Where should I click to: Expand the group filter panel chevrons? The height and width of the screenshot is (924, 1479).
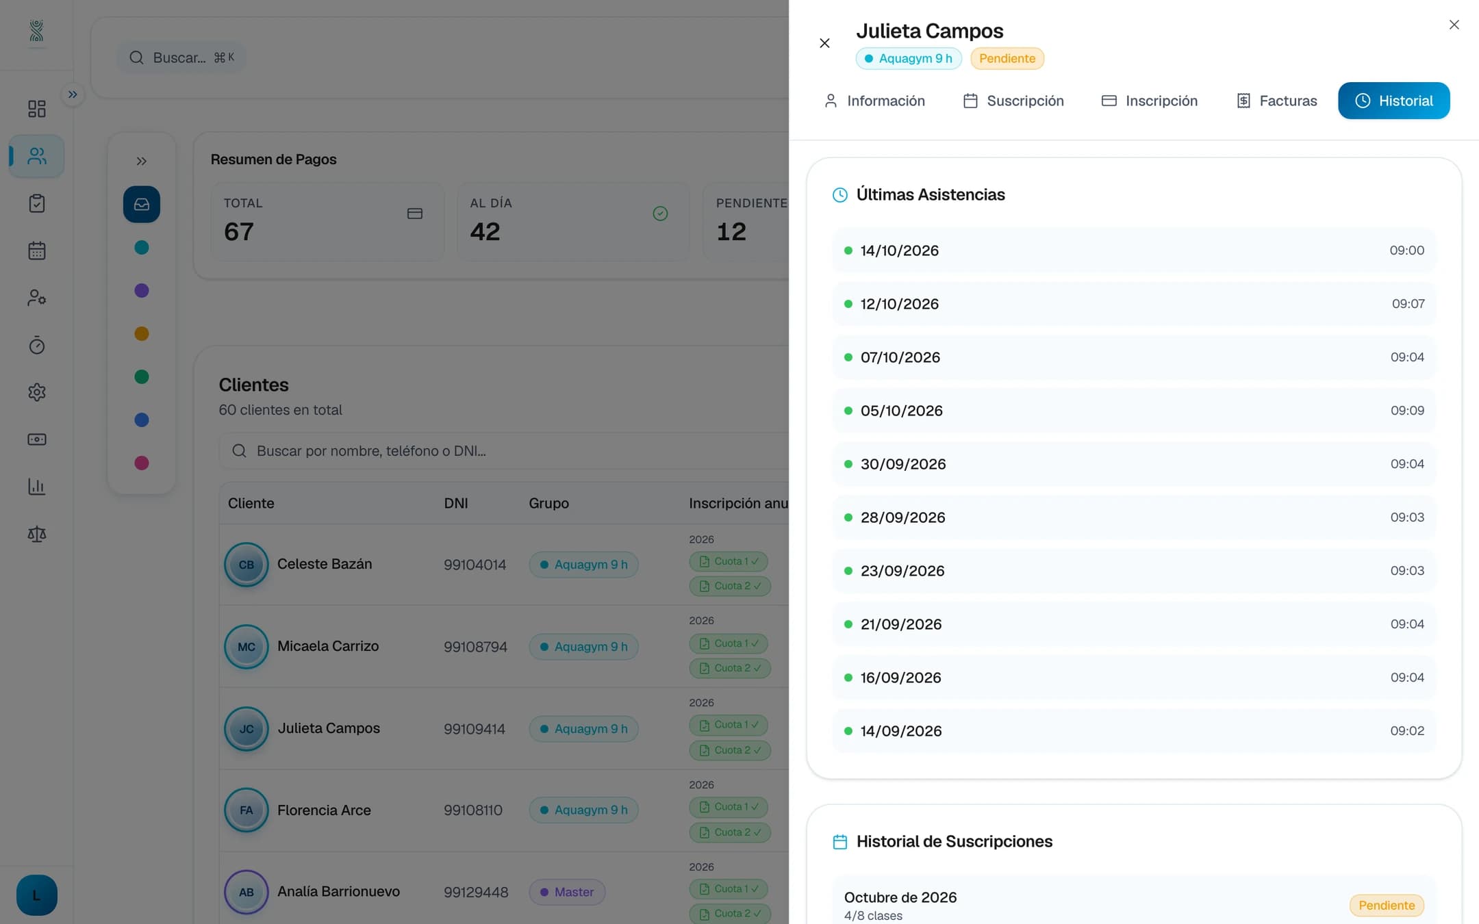141,162
